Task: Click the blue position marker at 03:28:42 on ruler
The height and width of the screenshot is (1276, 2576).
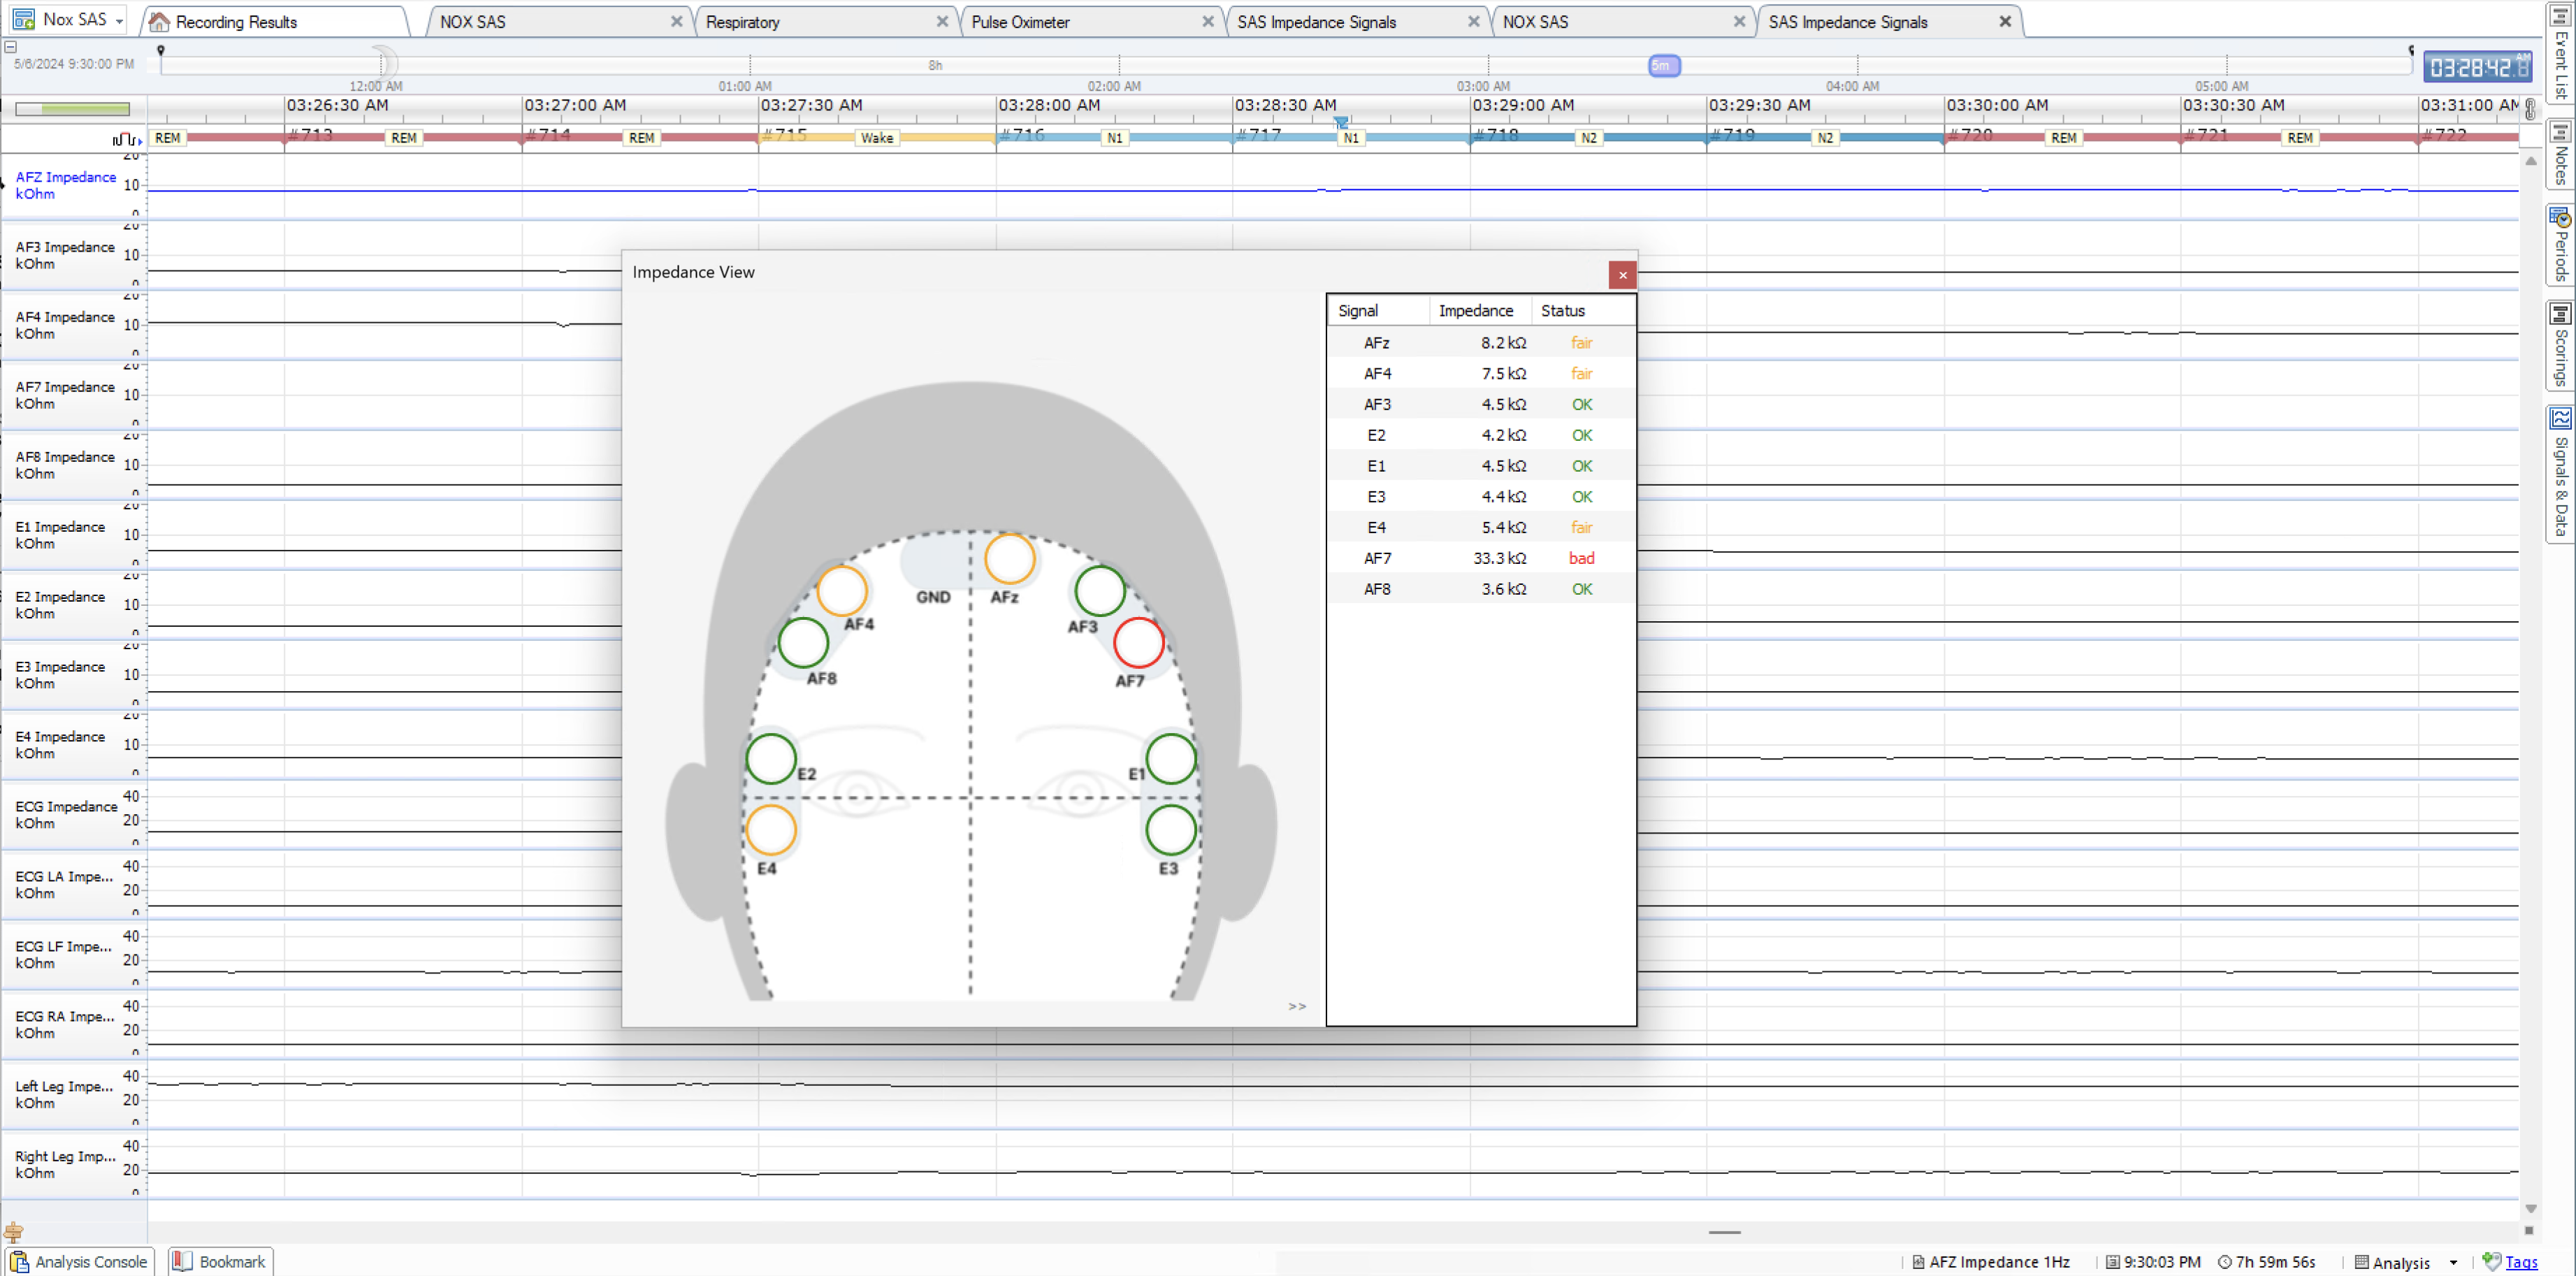Action: pyautogui.click(x=1341, y=122)
